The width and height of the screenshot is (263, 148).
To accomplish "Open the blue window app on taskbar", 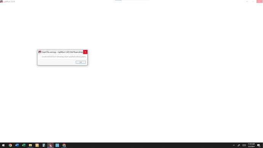I will [x=57, y=145].
